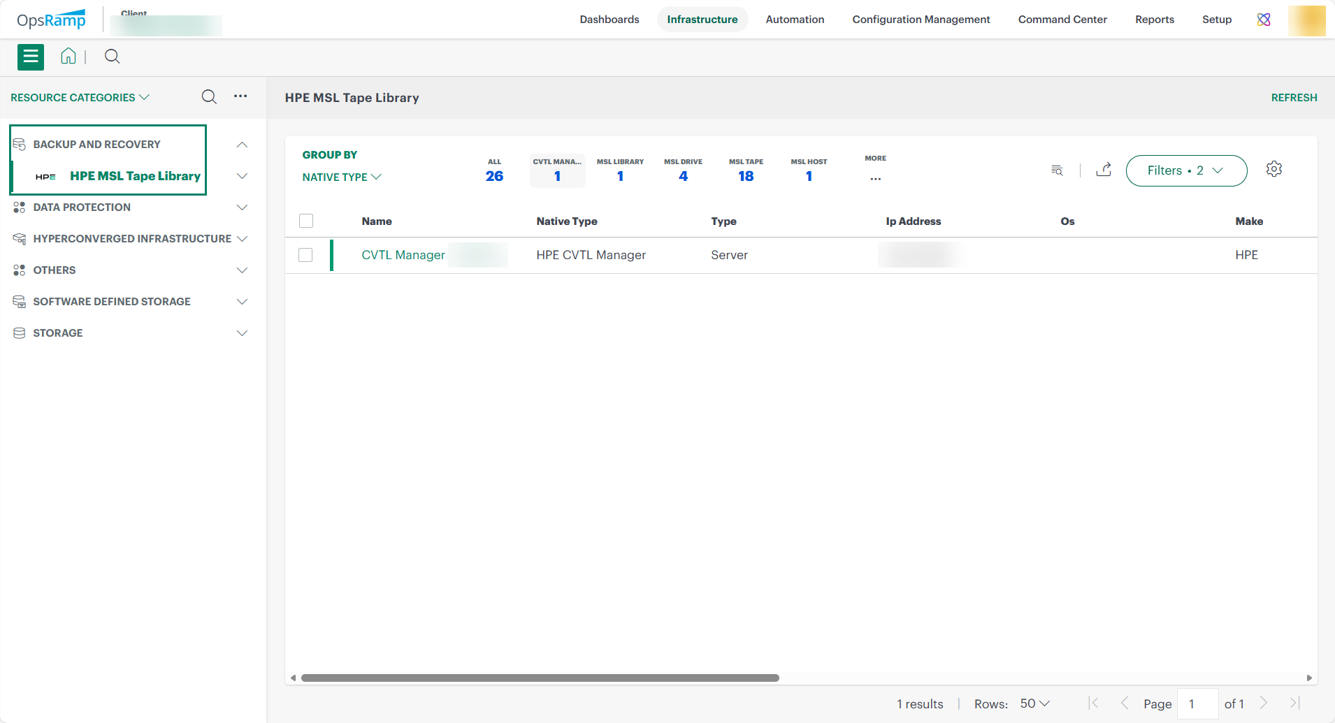
Task: Go to home via house icon
Action: point(68,57)
